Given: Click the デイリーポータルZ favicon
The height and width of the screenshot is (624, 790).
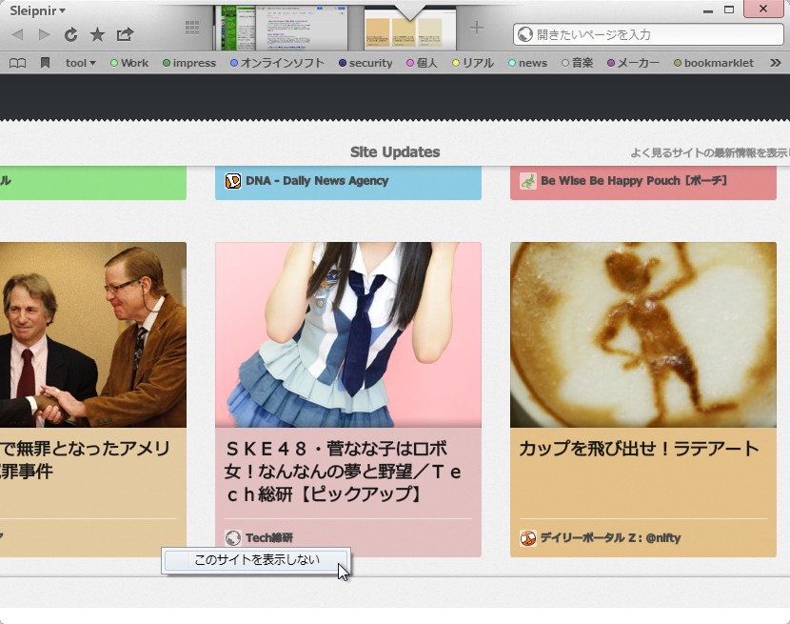Looking at the screenshot, I should tap(526, 537).
